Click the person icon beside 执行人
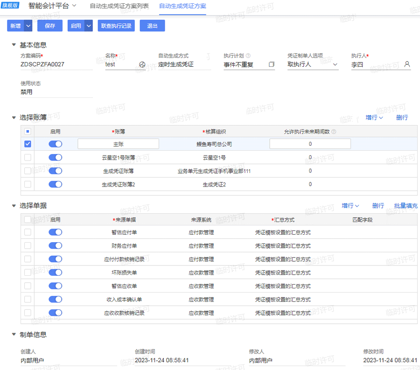420x370 pixels. click(x=406, y=65)
